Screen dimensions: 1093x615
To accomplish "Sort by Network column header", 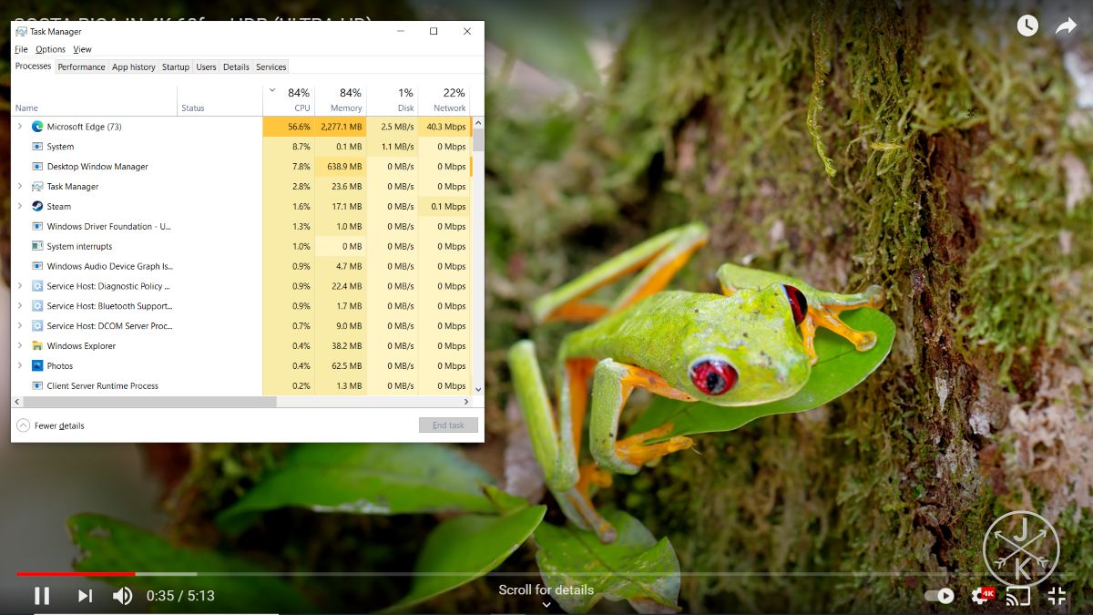I will [x=444, y=100].
